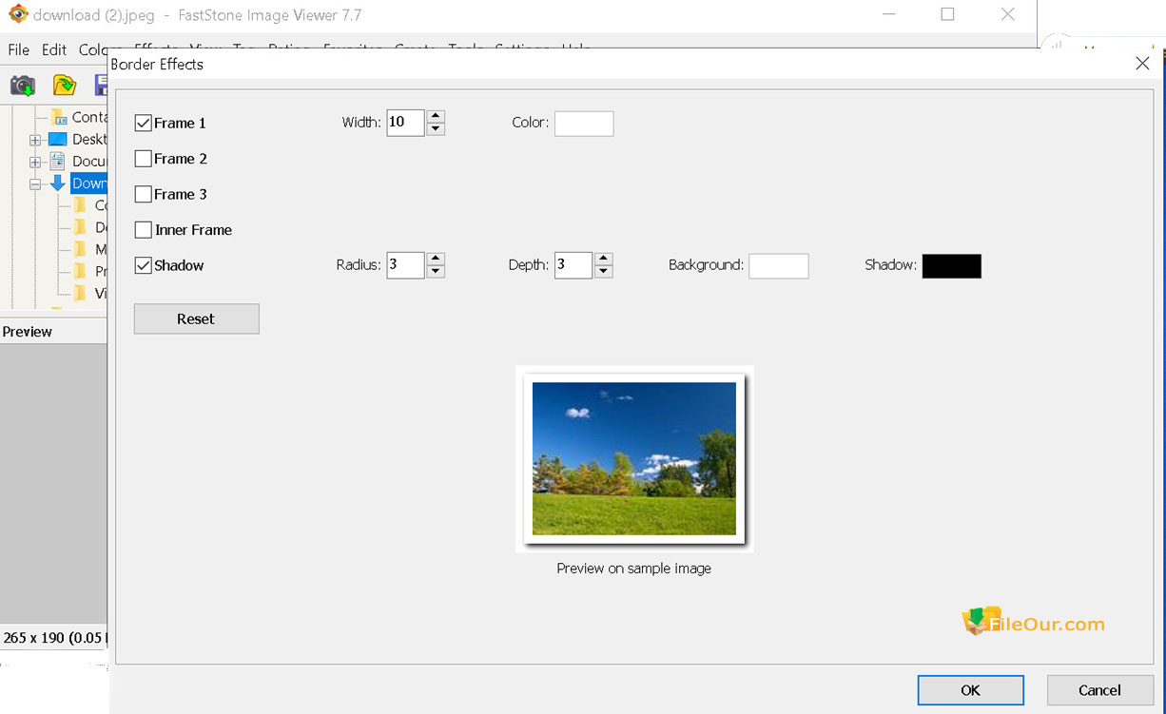This screenshot has width=1166, height=714.
Task: Click the Depth input field
Action: pos(573,265)
